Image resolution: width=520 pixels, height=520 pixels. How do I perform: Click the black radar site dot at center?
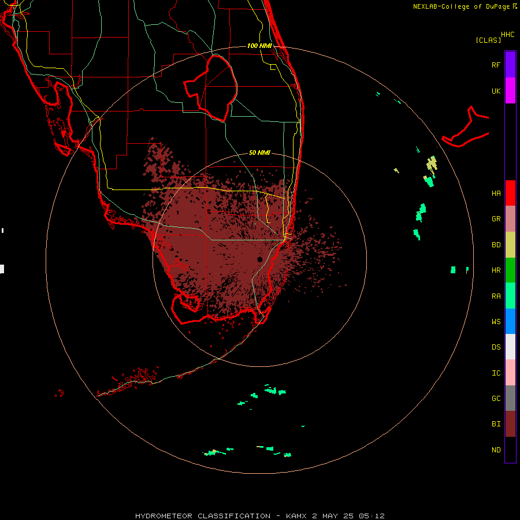[x=259, y=259]
